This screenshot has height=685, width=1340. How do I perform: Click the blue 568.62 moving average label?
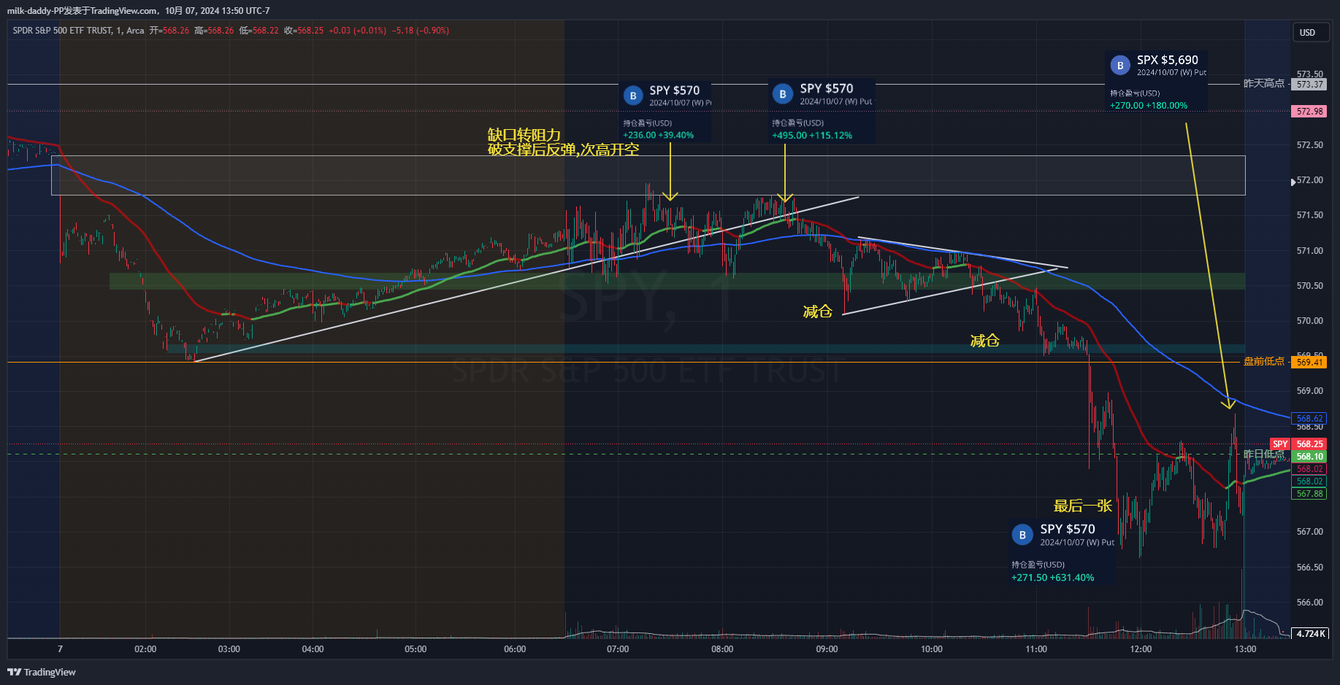1309,419
